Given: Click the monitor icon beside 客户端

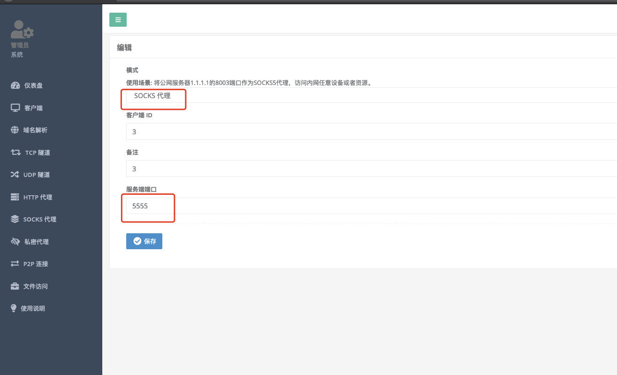Looking at the screenshot, I should [x=15, y=107].
